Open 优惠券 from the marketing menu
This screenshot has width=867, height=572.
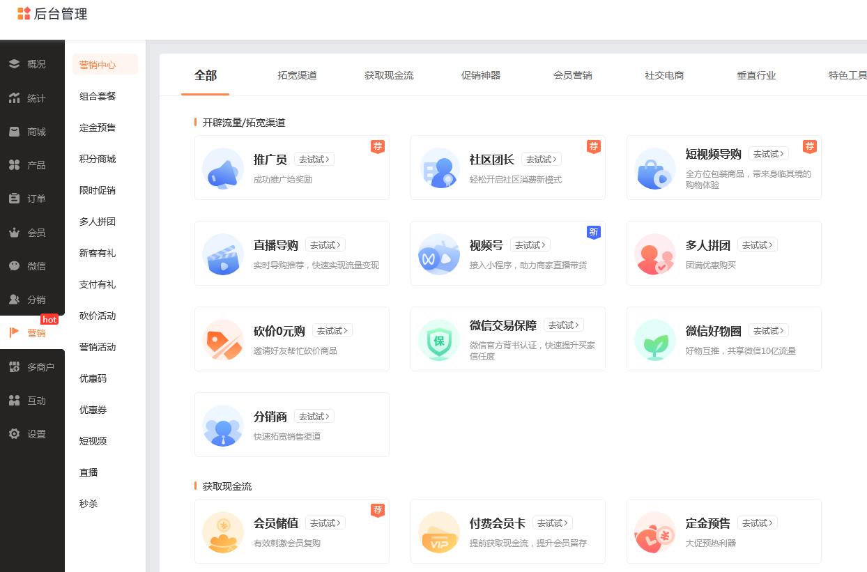tap(93, 410)
